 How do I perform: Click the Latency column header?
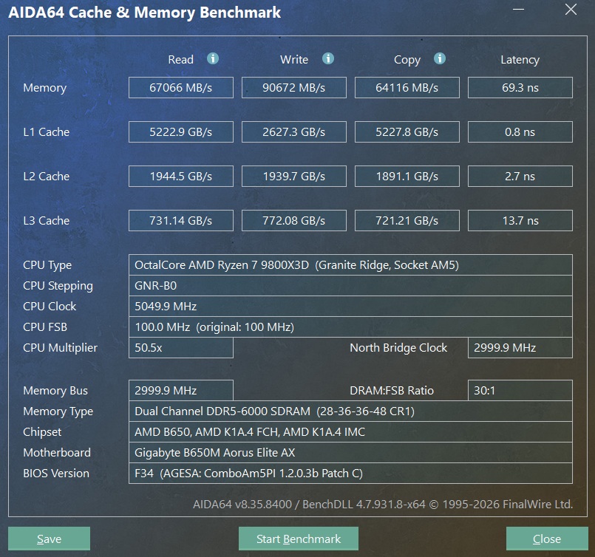pyautogui.click(x=520, y=60)
